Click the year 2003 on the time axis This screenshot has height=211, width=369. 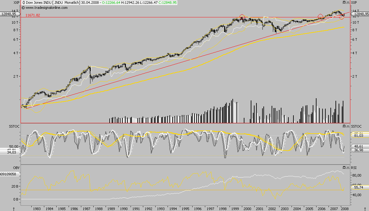(285, 209)
